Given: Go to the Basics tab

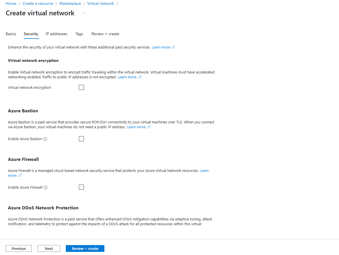Looking at the screenshot, I should click(x=11, y=34).
